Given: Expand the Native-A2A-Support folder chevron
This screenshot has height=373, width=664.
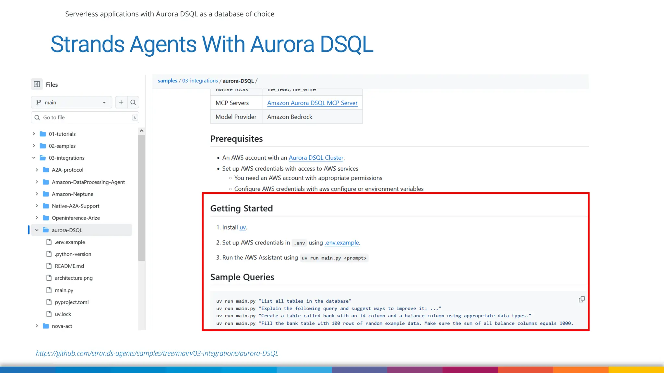Looking at the screenshot, I should pos(37,206).
